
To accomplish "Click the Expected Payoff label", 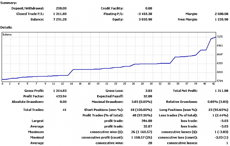I will point(110,96).
